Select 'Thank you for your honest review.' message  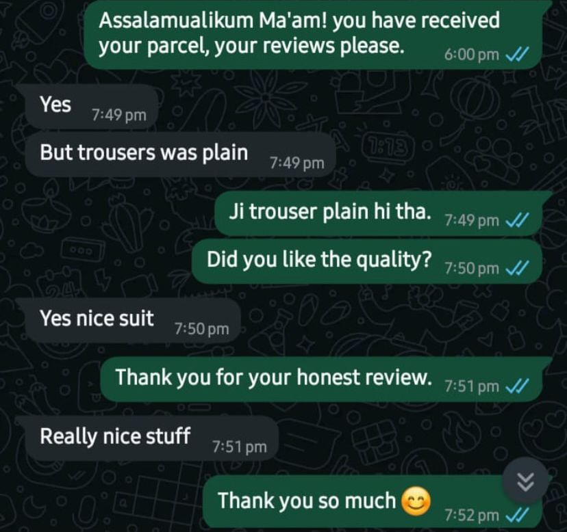(x=321, y=380)
